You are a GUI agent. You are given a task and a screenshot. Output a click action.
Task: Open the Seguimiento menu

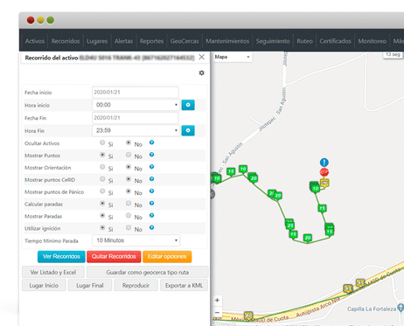[273, 41]
